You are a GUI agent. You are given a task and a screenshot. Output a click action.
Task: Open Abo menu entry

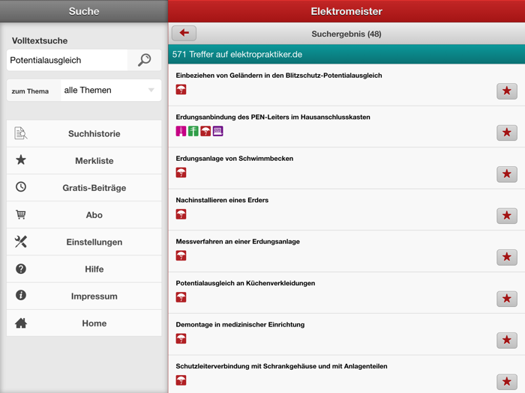pyautogui.click(x=84, y=215)
